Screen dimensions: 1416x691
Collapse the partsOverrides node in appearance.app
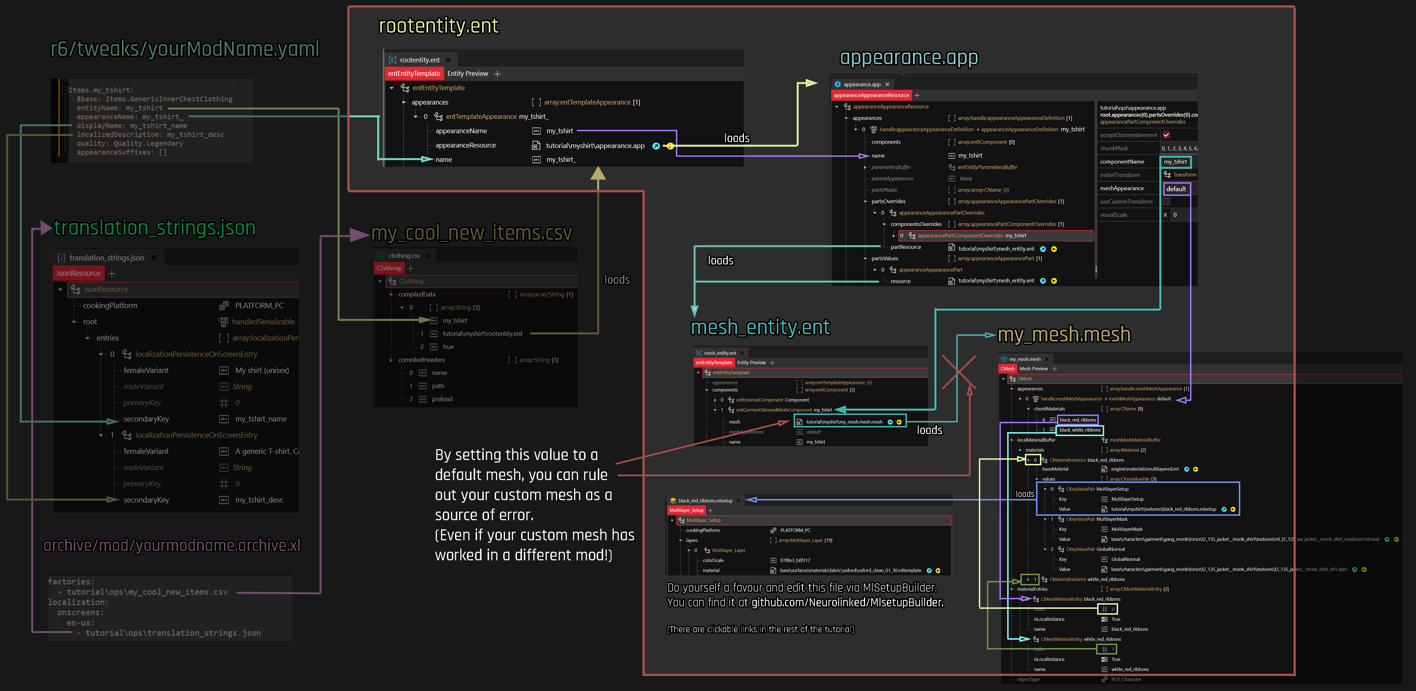click(865, 201)
